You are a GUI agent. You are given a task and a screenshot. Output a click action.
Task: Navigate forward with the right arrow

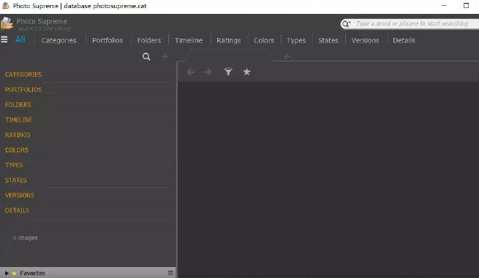coord(208,72)
